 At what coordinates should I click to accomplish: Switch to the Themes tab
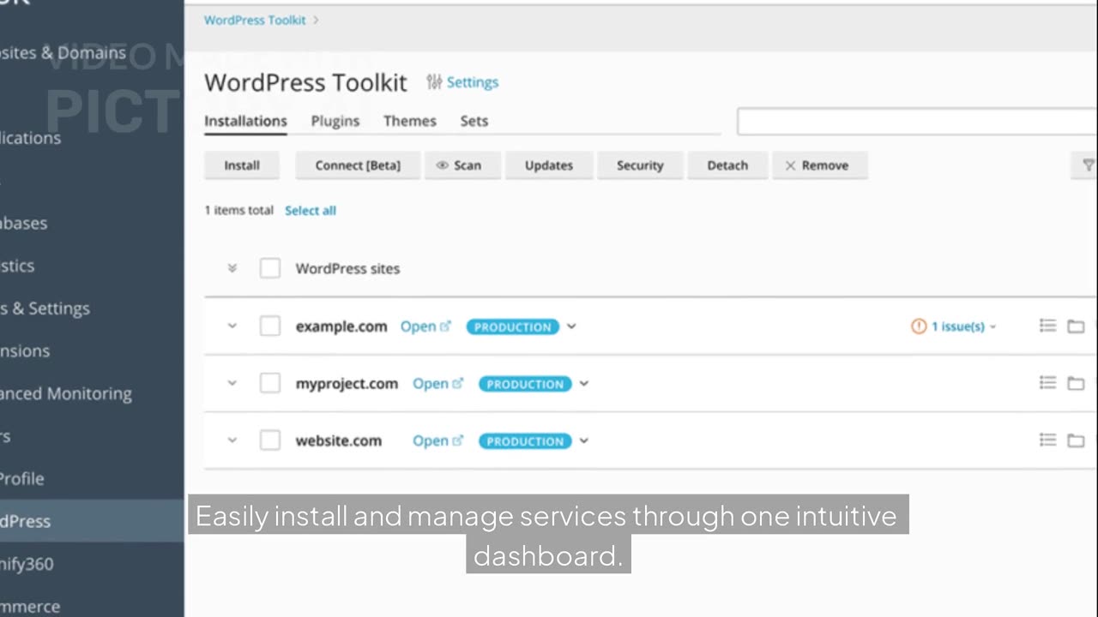[410, 121]
